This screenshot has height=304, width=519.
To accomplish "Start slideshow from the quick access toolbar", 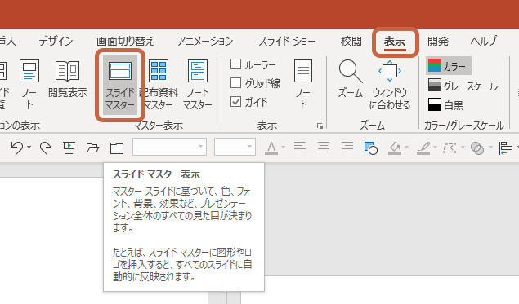I will 69,148.
